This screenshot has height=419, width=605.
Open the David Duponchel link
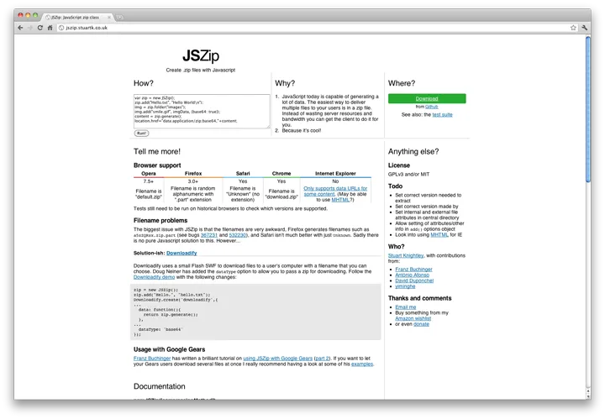click(x=414, y=281)
